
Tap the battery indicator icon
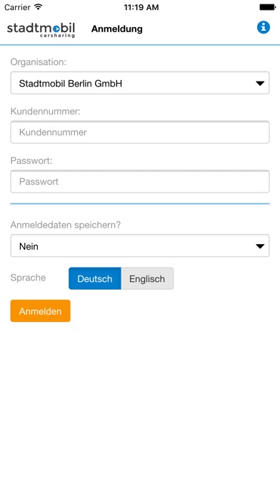(x=268, y=7)
